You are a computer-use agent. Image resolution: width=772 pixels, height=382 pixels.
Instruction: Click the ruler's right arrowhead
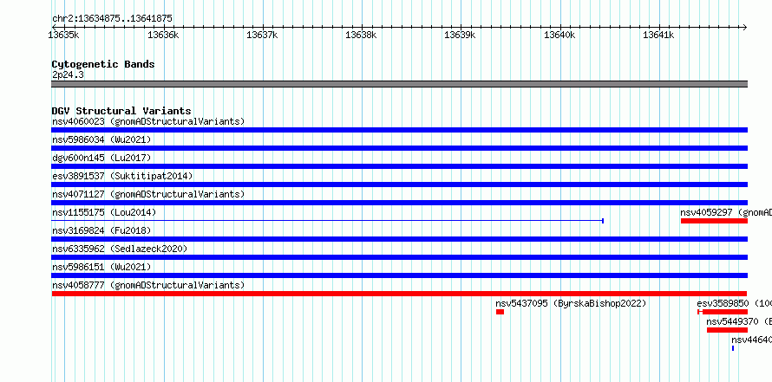(x=744, y=27)
